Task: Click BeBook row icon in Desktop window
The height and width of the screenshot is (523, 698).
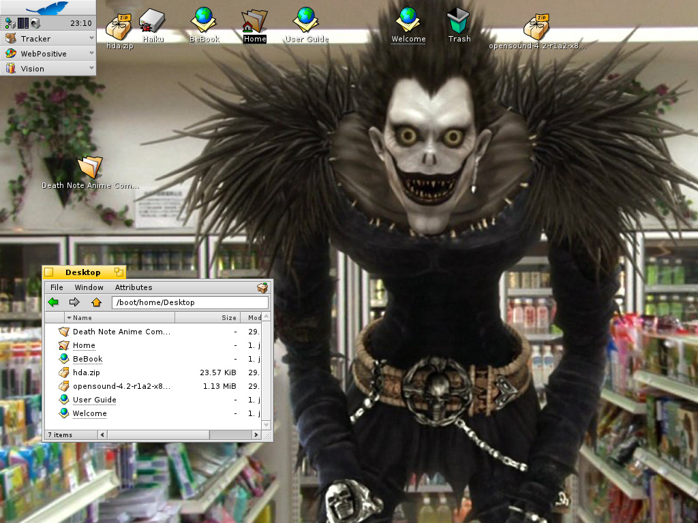Action: tap(64, 358)
